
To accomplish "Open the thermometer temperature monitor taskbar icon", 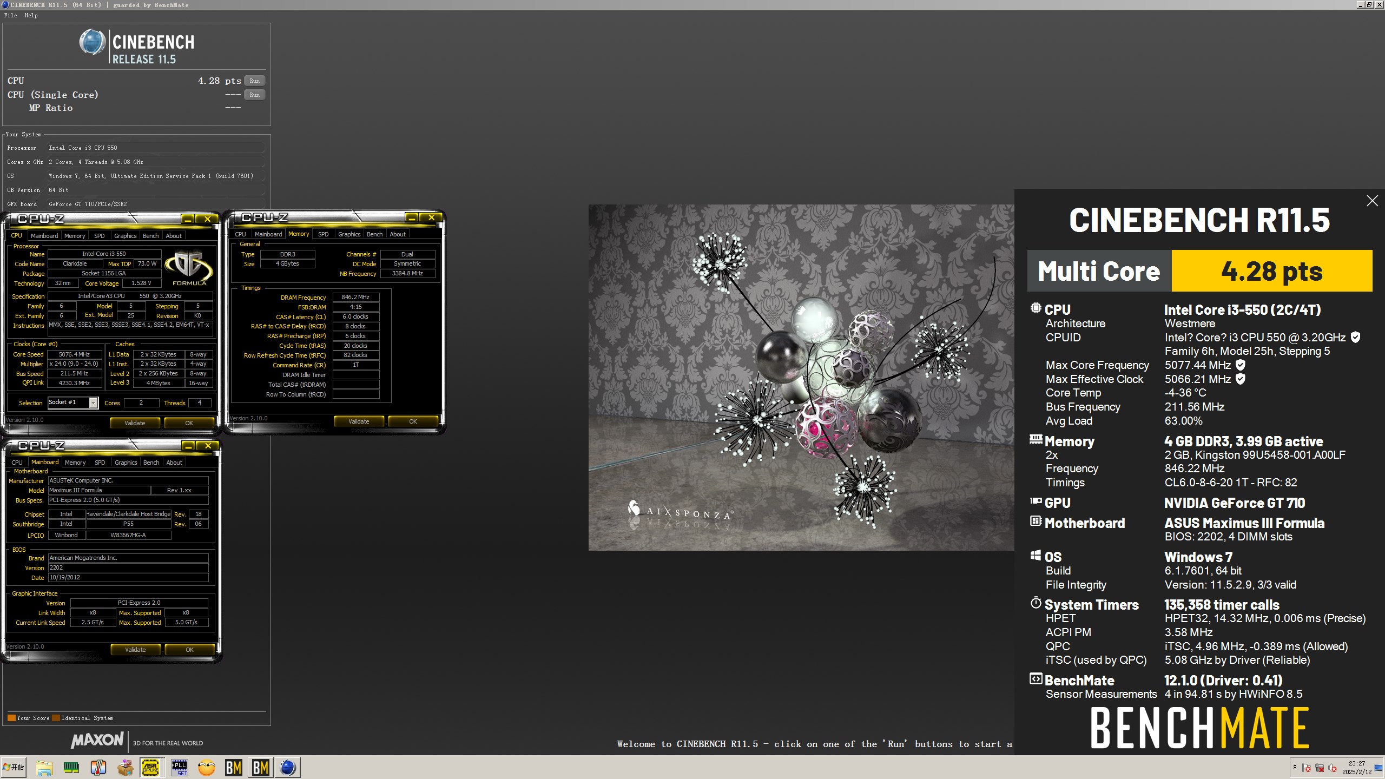I will [98, 768].
